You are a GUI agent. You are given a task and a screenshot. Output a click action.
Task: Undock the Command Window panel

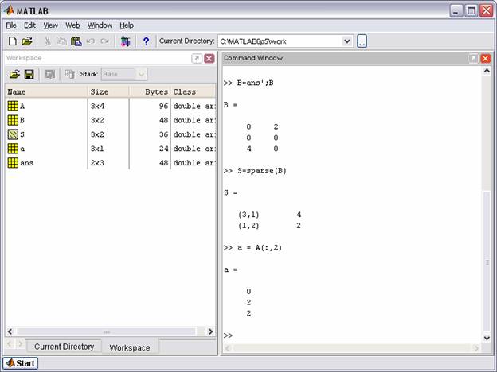[x=472, y=58]
